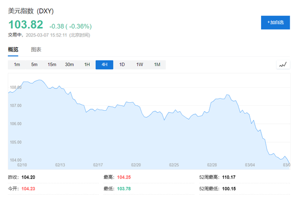The width and height of the screenshot is (296, 200).
Task: Click the 今开 value 104.23
Action: click(29, 189)
